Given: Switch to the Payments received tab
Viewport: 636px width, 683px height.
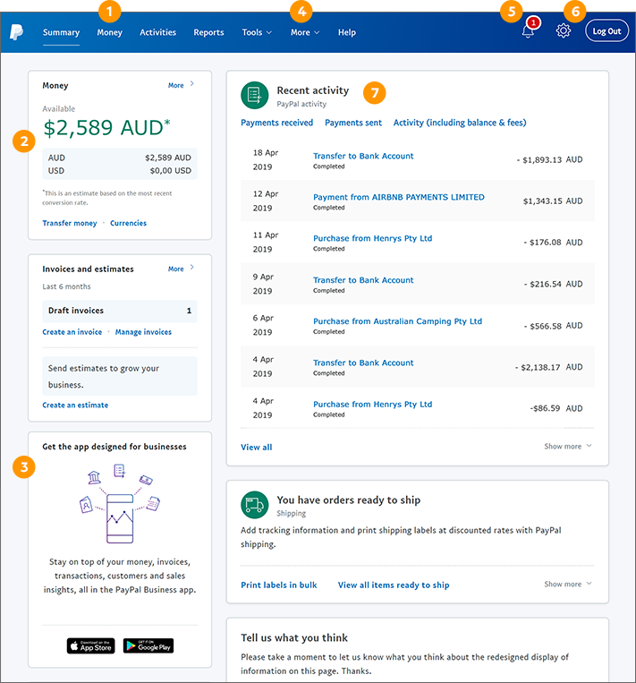Looking at the screenshot, I should (277, 123).
